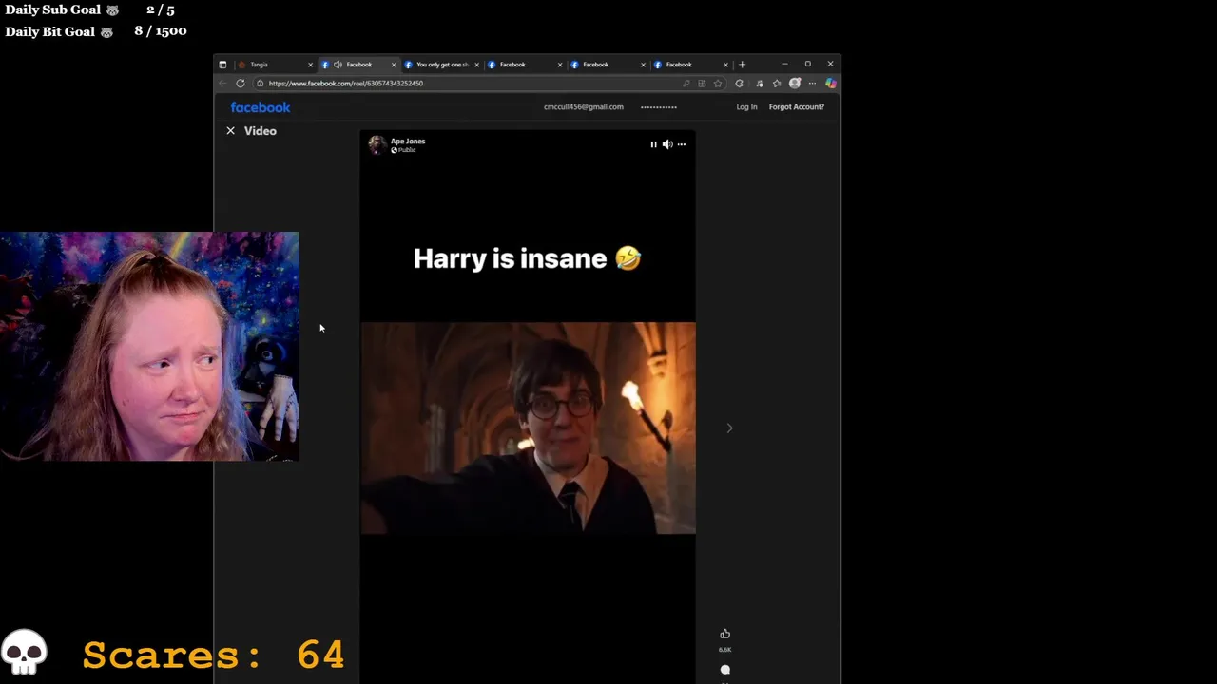
Task: Close the Video viewer with the X
Action: click(x=230, y=131)
